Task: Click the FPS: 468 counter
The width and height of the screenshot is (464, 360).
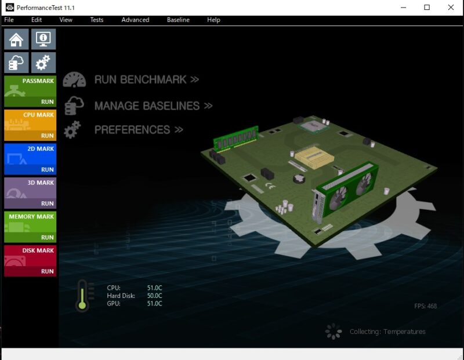Action: click(426, 306)
